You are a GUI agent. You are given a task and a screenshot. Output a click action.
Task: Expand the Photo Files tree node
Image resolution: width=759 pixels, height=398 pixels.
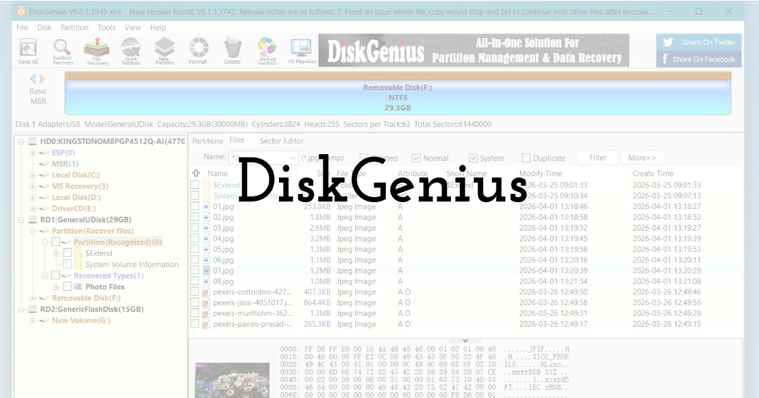coord(56,286)
